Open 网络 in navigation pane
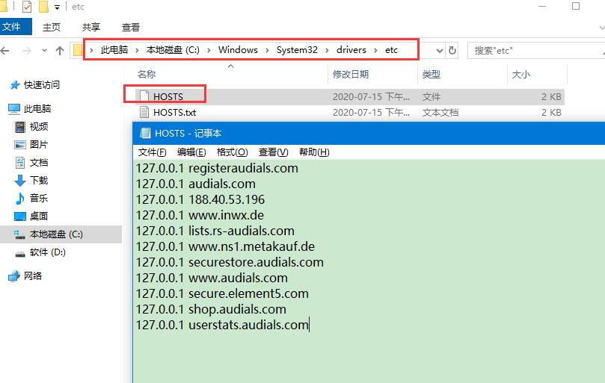Viewport: 605px width, 383px height. [33, 276]
